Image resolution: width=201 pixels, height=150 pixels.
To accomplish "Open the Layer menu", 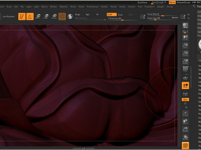I will pos(29,7).
